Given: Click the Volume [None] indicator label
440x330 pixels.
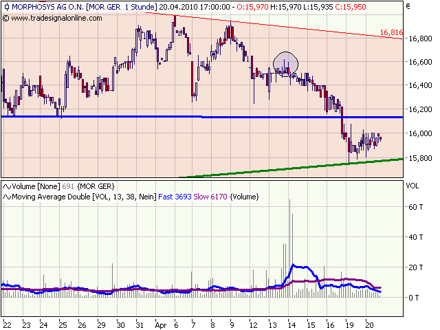Looking at the screenshot, I should tap(36, 186).
